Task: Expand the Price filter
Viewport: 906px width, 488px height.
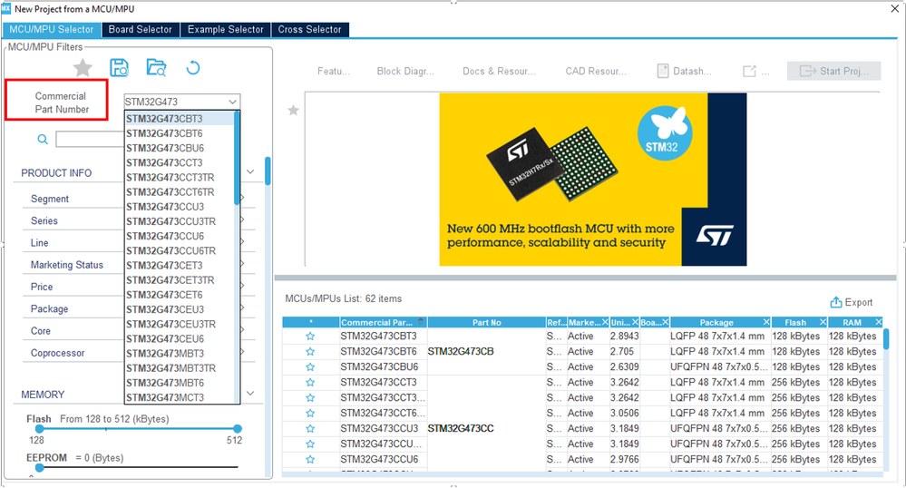Action: [42, 287]
